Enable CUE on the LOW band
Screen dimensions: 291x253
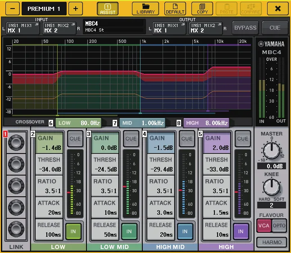click(75, 139)
